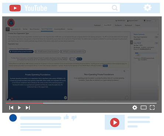Click the YouTube search input field

(x=88, y=8)
